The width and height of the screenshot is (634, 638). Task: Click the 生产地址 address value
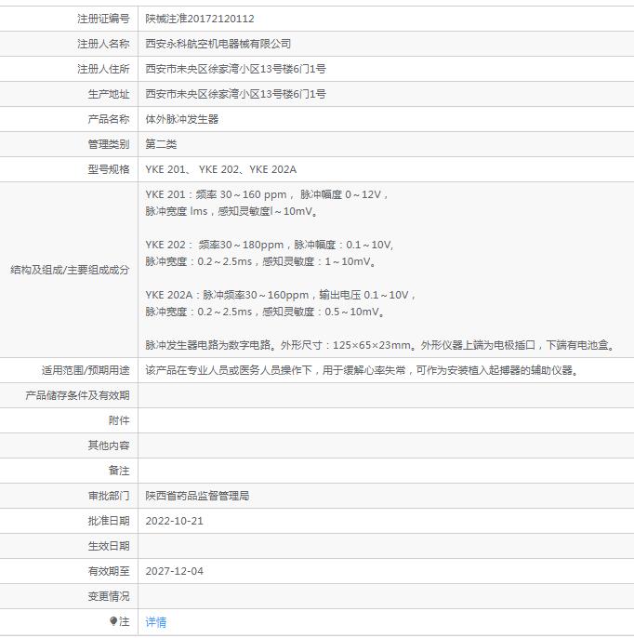click(235, 94)
